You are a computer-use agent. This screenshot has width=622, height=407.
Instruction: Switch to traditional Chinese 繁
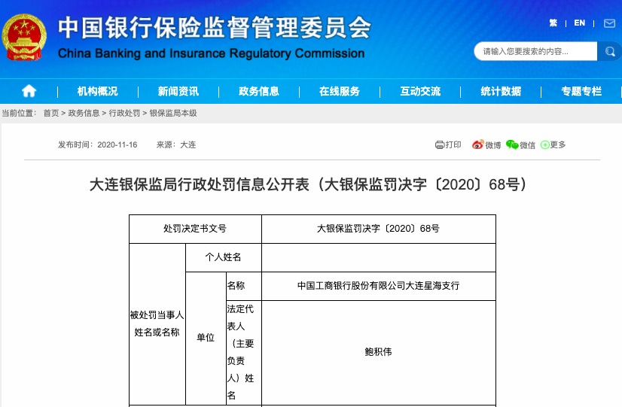[x=553, y=23]
